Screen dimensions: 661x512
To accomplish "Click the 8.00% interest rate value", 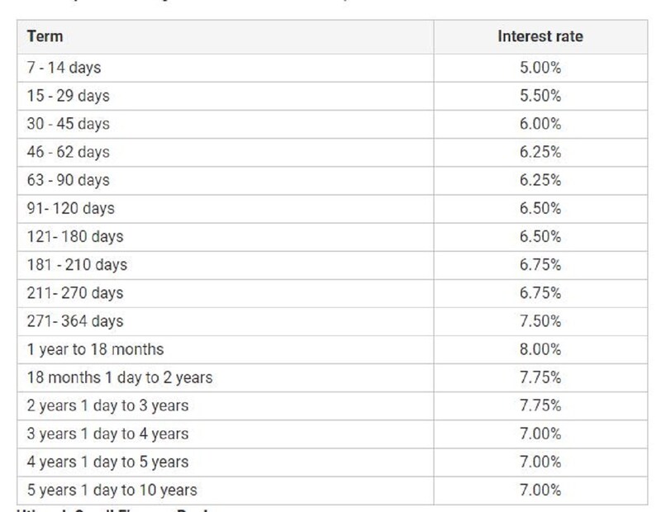I will (x=540, y=349).
